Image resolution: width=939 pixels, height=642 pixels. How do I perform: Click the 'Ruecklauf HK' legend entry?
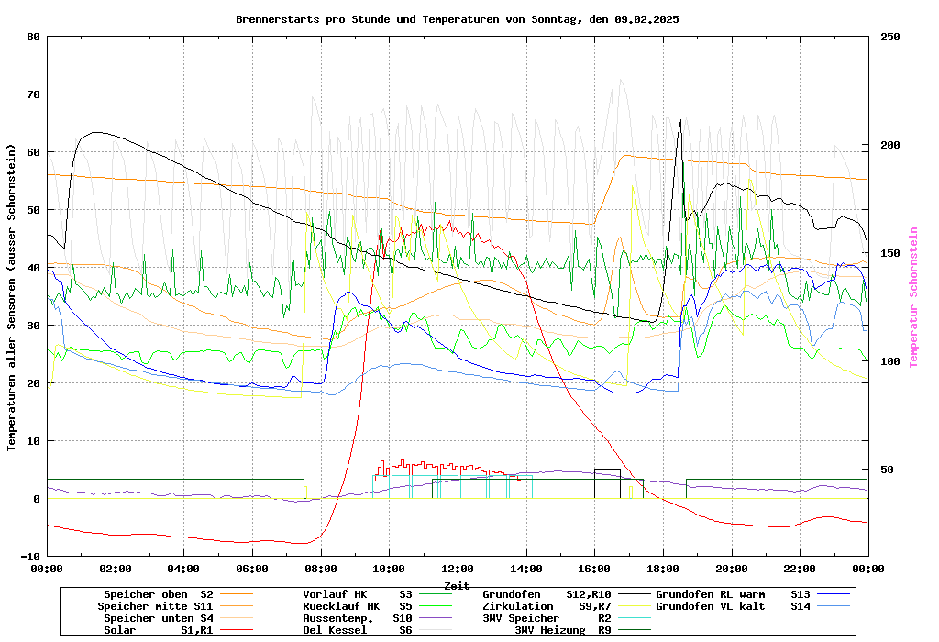[x=340, y=606]
